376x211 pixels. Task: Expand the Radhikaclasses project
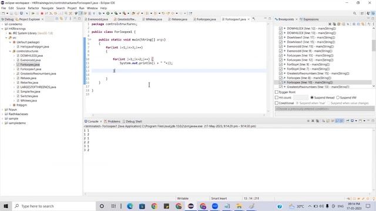tap(2, 114)
